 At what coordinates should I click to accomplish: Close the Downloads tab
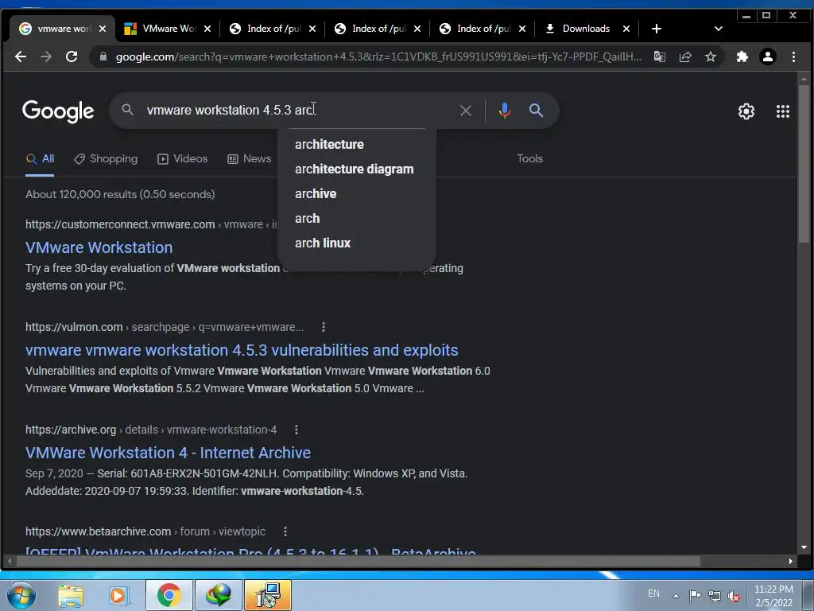pos(626,29)
